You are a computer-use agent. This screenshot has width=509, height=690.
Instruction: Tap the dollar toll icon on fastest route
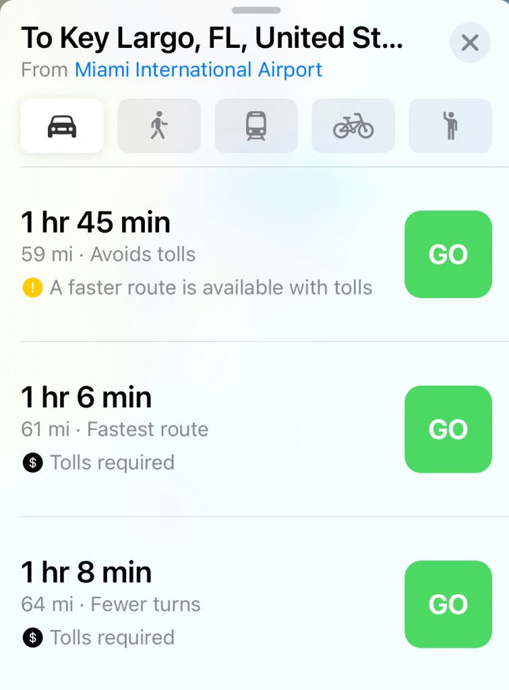coord(32,463)
